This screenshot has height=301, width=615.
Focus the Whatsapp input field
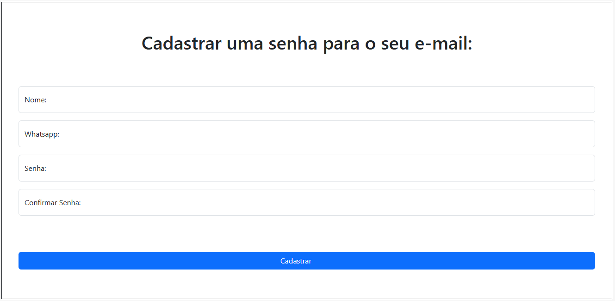point(306,134)
